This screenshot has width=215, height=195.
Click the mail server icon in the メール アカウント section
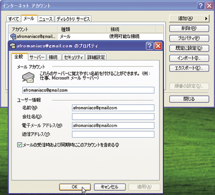[x=28, y=77]
